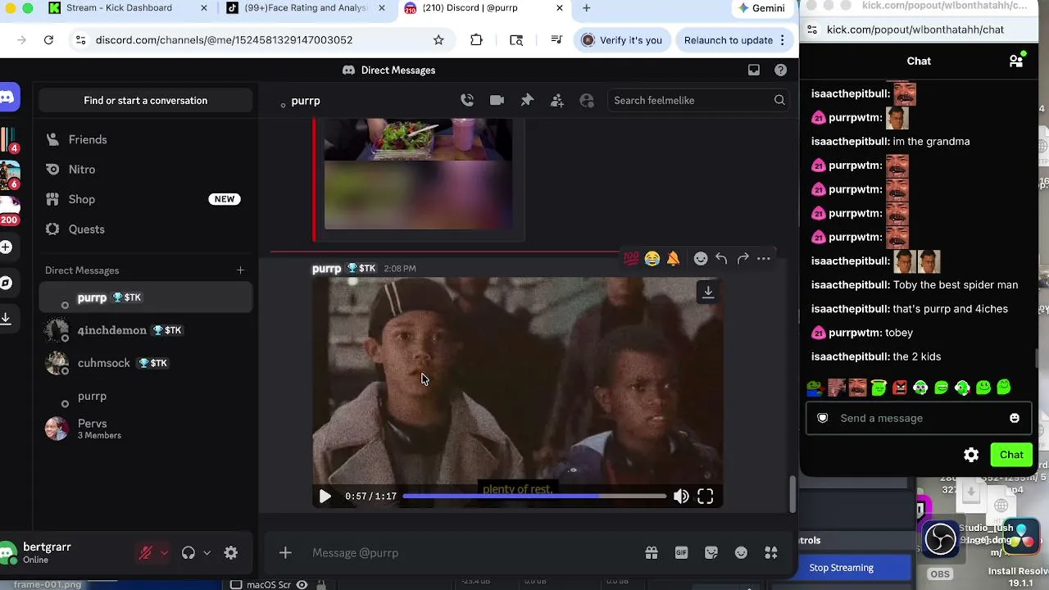Open the sticker picker
Screen dimensions: 1049x590
(711, 553)
